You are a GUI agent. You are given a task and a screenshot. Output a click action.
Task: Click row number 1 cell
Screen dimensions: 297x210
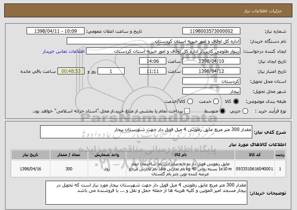click(280, 169)
